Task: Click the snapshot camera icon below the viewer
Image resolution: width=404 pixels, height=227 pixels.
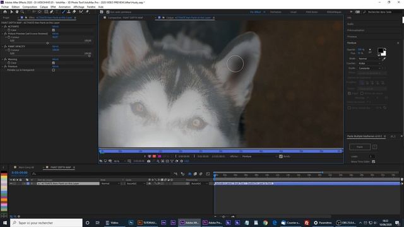Action: (x=149, y=161)
